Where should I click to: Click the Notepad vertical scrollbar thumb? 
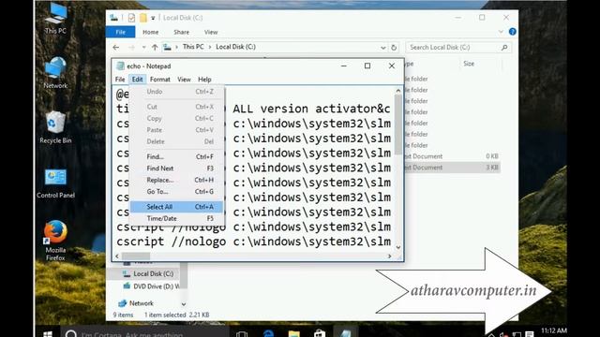click(x=397, y=125)
